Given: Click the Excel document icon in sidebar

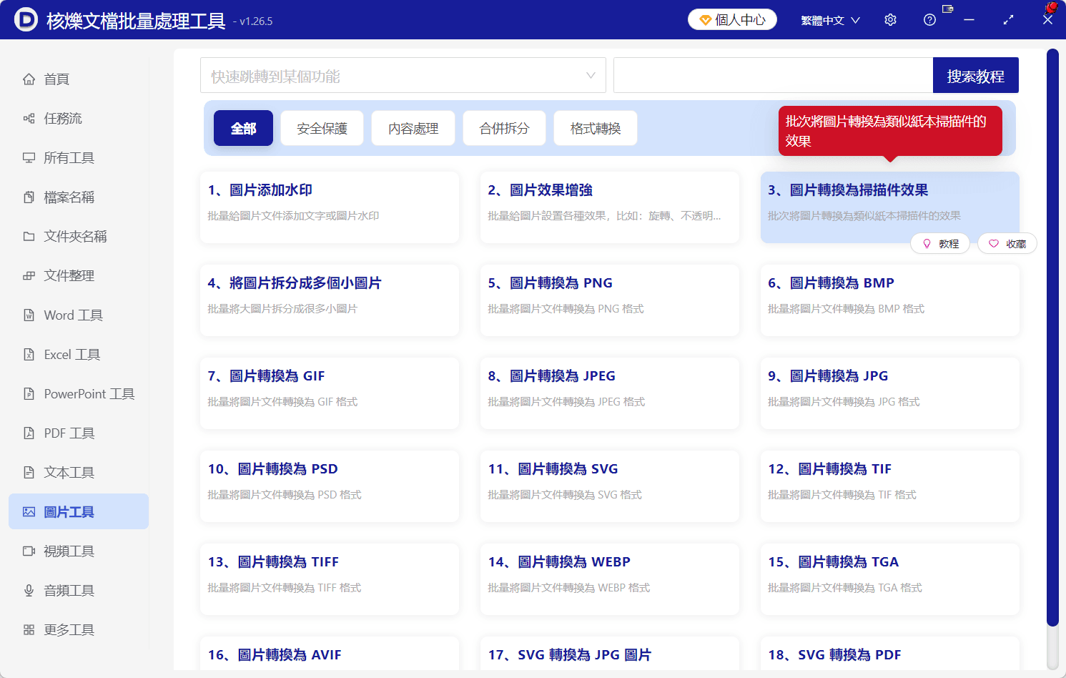Looking at the screenshot, I should click(x=29, y=355).
